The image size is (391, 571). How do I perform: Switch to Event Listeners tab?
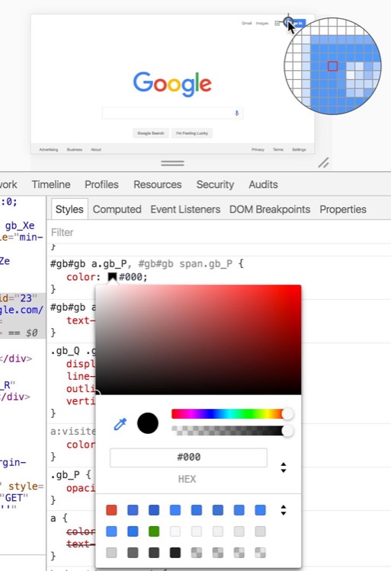[185, 209]
